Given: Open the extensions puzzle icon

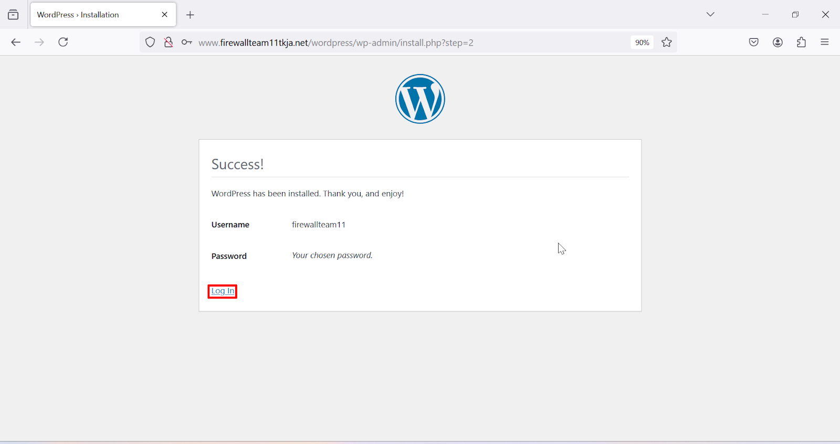Looking at the screenshot, I should (802, 43).
